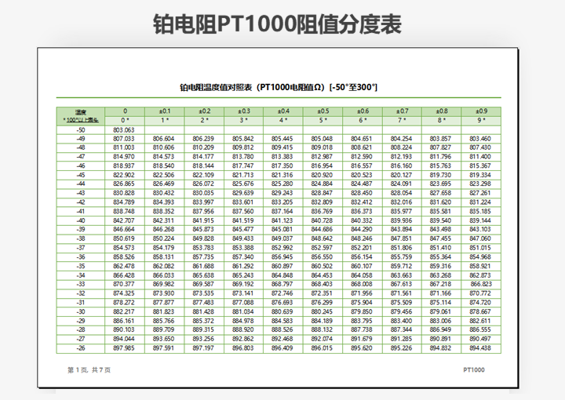Select cell 826.865
The height and width of the screenshot is (400, 565).
pyautogui.click(x=125, y=184)
